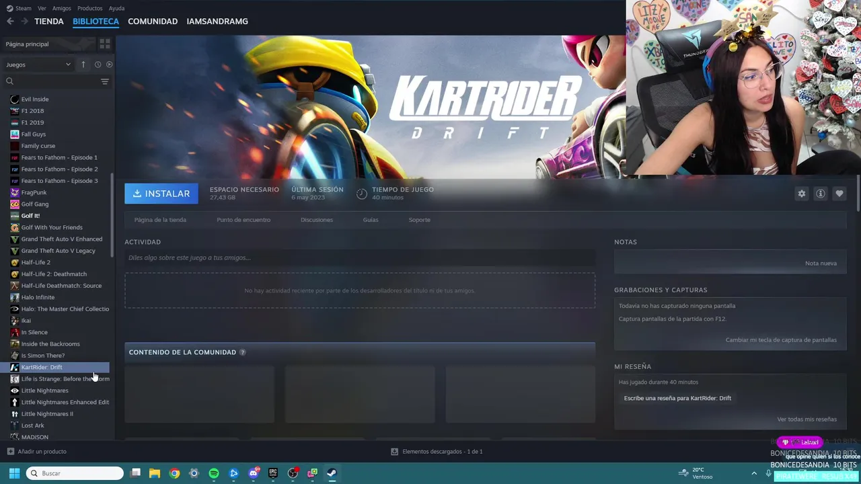The width and height of the screenshot is (861, 484).
Task: Open the Juegos category dropdown
Action: (x=38, y=65)
